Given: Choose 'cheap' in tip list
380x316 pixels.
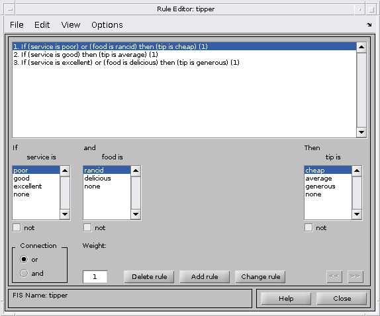Looking at the screenshot, I should pyautogui.click(x=328, y=170).
